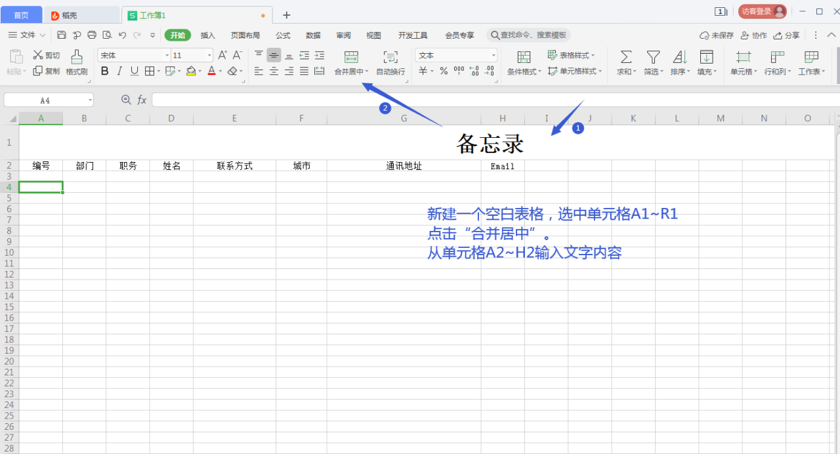The height and width of the screenshot is (454, 840).
Task: Switch to the 公式 formulas tab
Action: click(x=283, y=35)
